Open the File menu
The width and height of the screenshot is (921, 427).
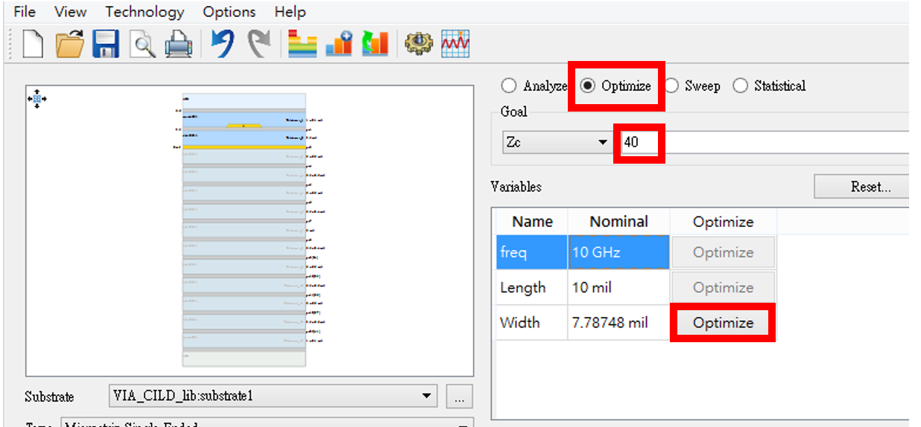coord(25,12)
